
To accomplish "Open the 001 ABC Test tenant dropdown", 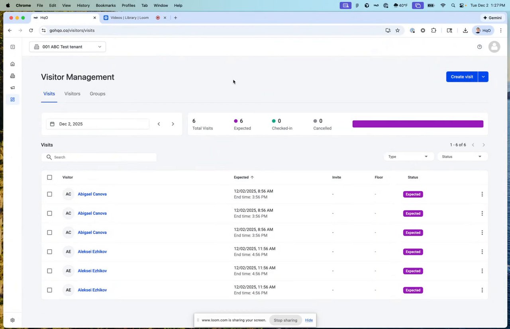I will 68,47.
